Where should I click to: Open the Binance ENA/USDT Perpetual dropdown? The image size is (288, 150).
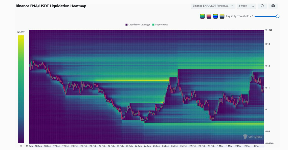click(x=213, y=6)
